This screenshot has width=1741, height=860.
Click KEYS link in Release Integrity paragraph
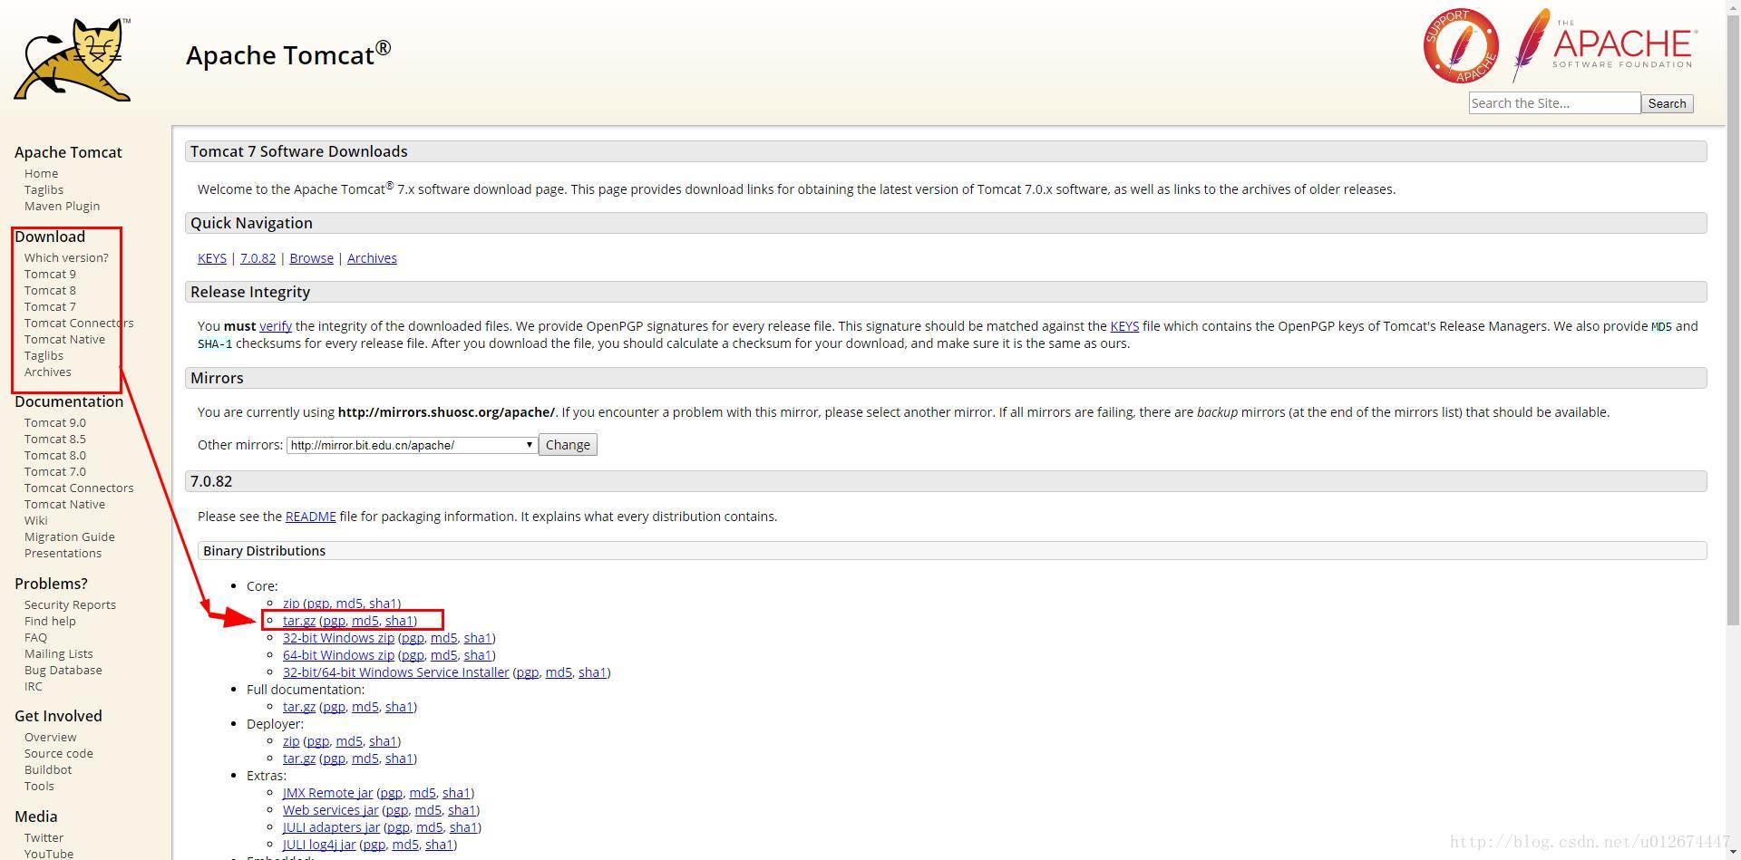click(x=1124, y=326)
